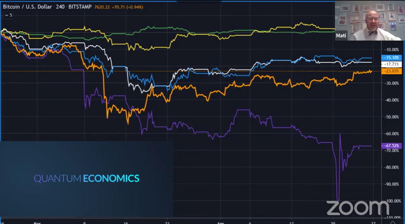Open chart settings gear icon
Viewport: 405px width, 224px height.
click(393, 222)
